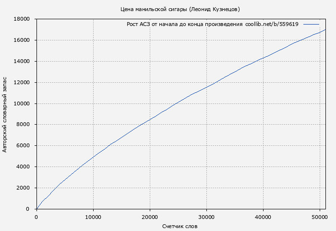The image size is (336, 231).
Task: Click the 12000 label on the Y-axis
Action: [22, 83]
